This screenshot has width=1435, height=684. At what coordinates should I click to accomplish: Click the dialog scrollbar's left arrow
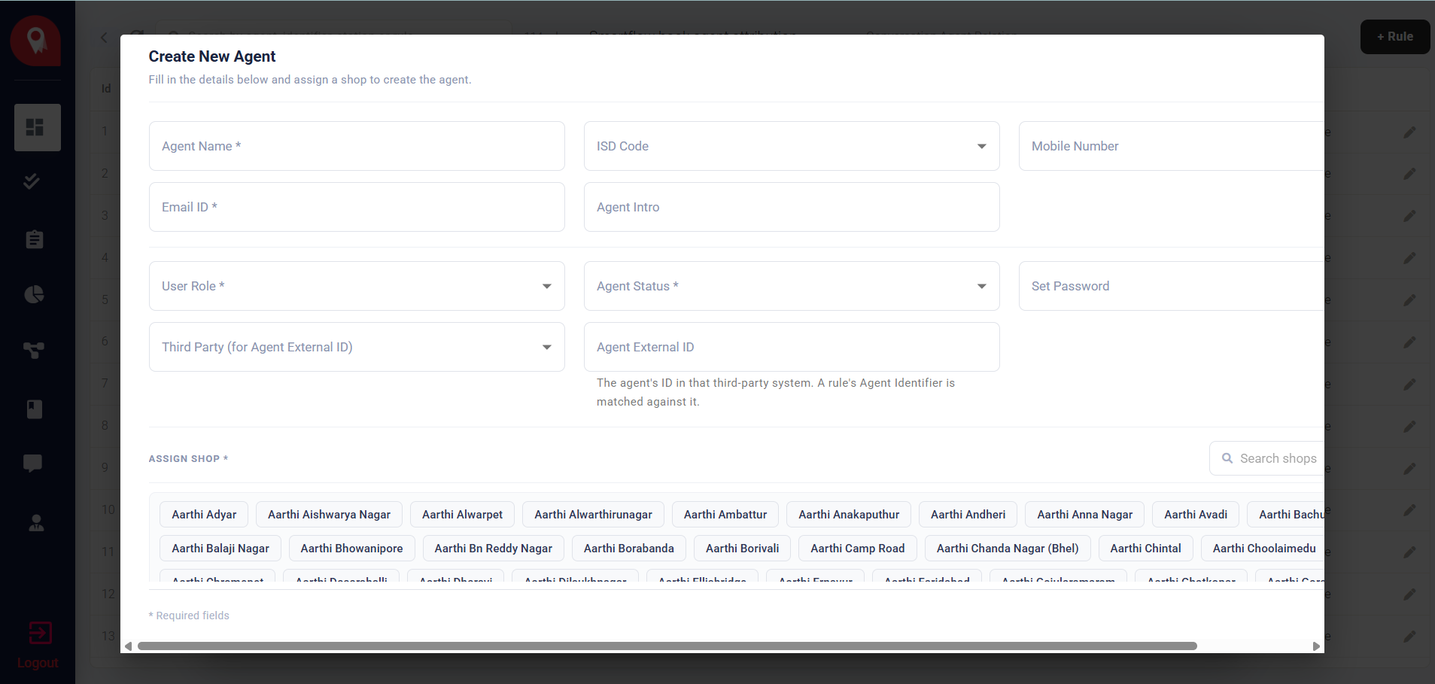tap(128, 646)
